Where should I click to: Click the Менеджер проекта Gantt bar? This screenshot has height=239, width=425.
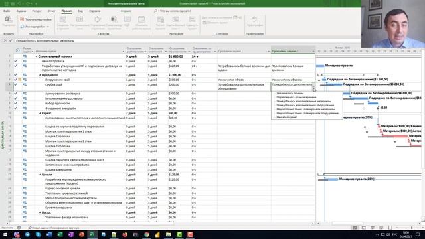(320, 66)
